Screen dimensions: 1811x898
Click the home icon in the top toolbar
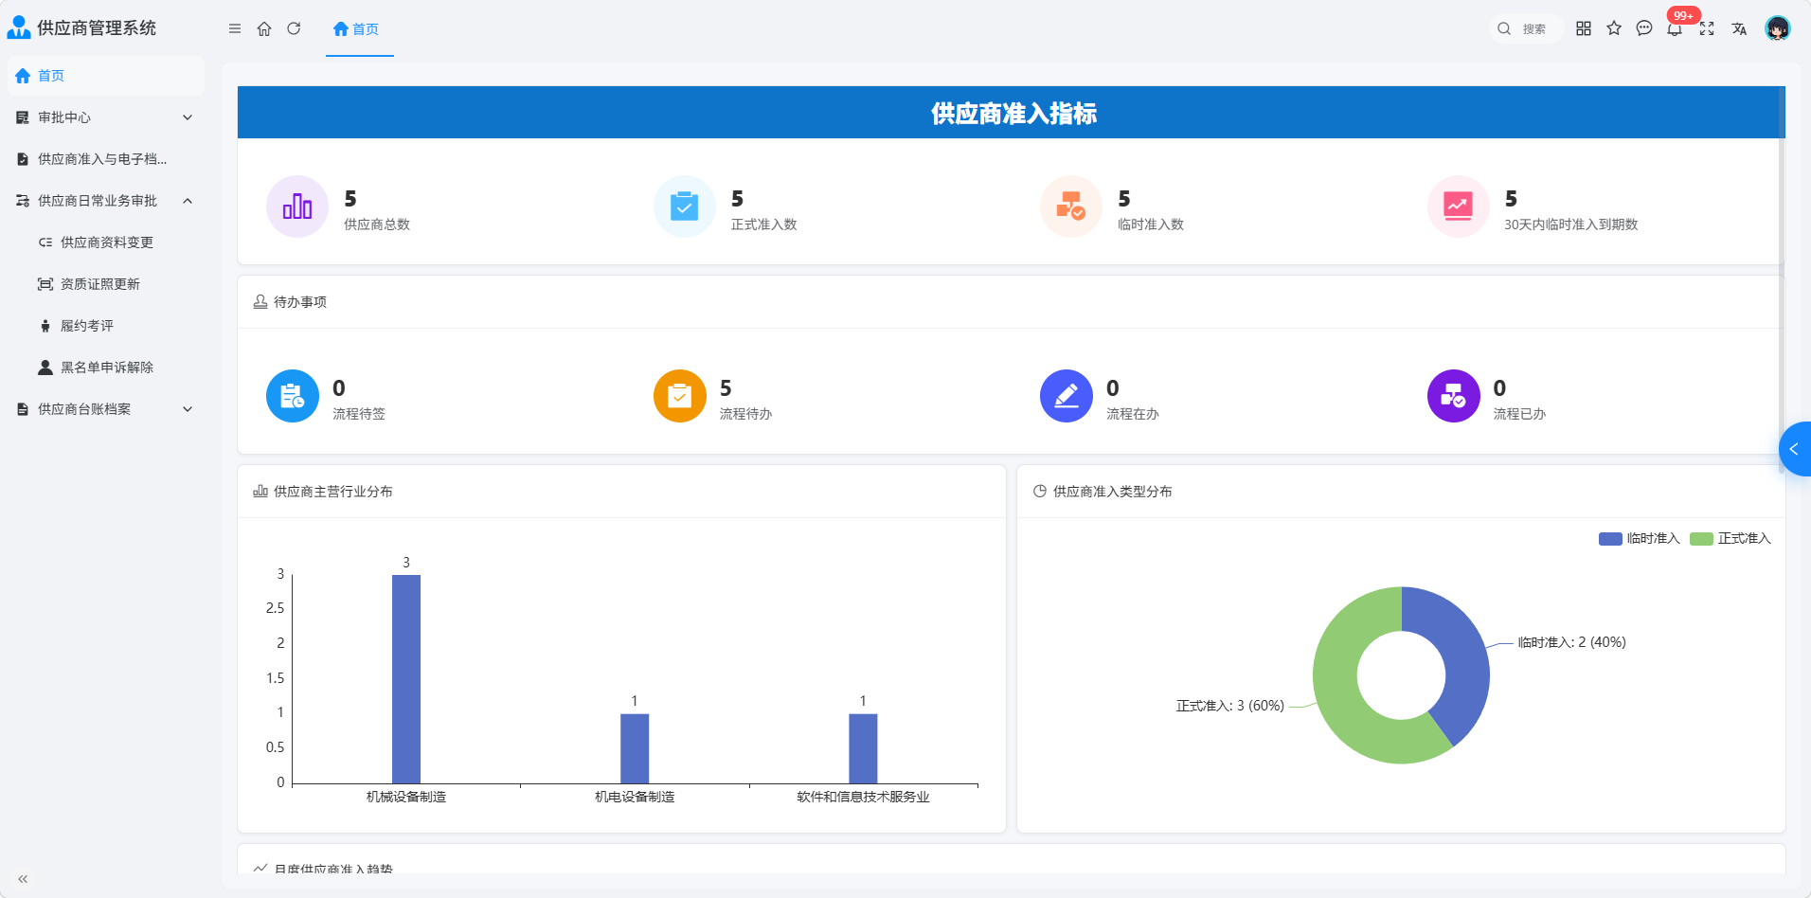[x=264, y=28]
